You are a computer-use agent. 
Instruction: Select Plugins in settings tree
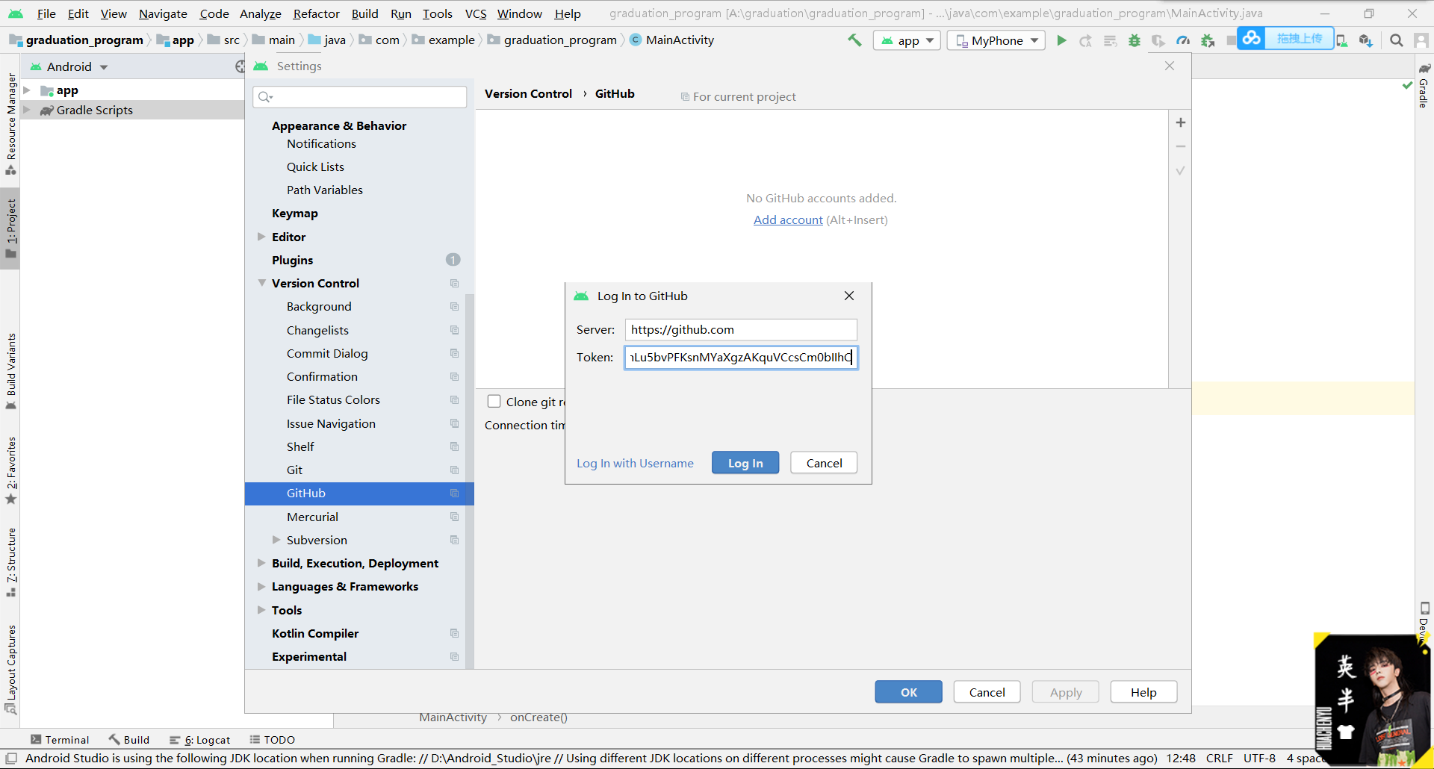[292, 260]
